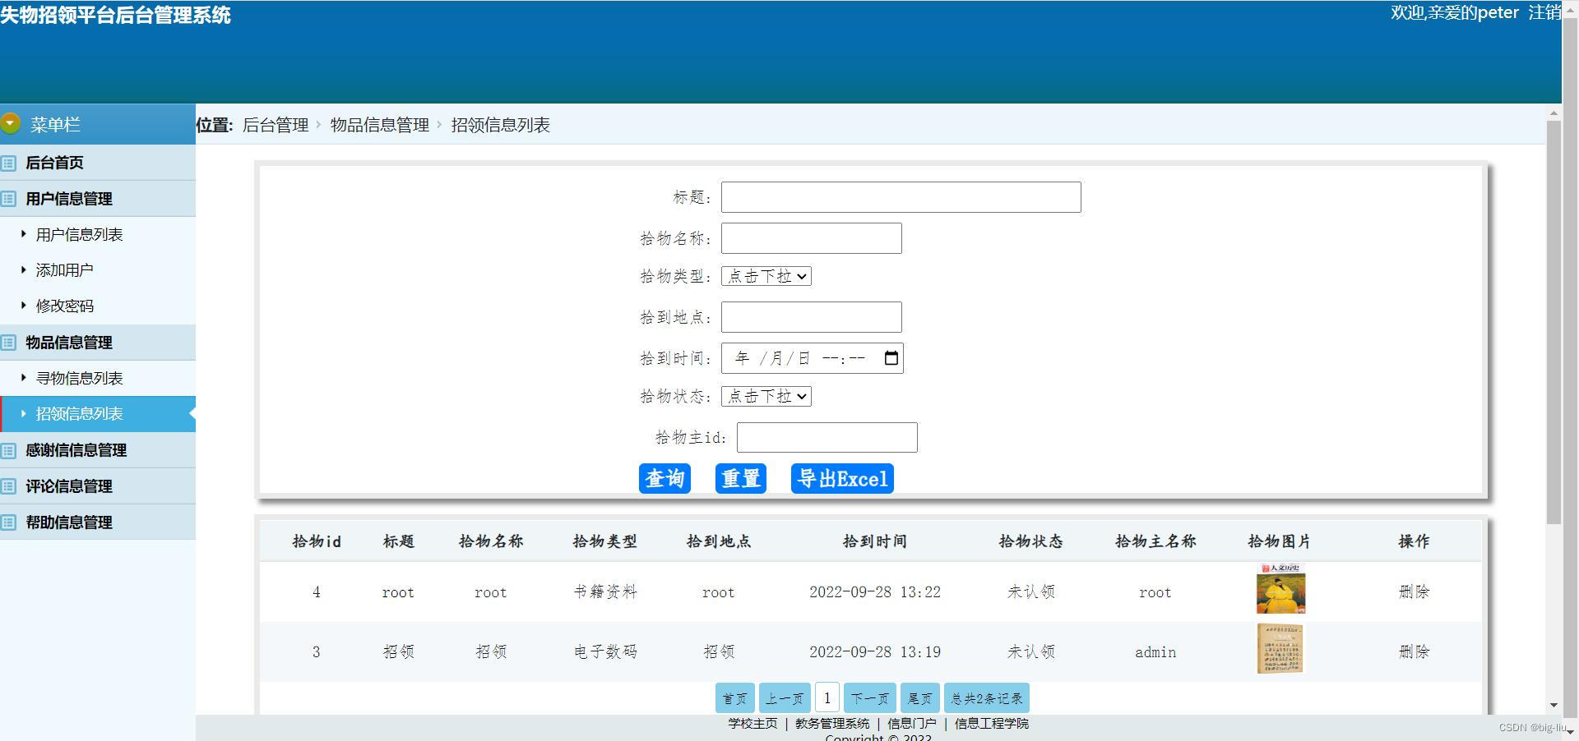Click the 失物招领平台后台管理系统 title
Image resolution: width=1579 pixels, height=741 pixels.
coord(116,15)
